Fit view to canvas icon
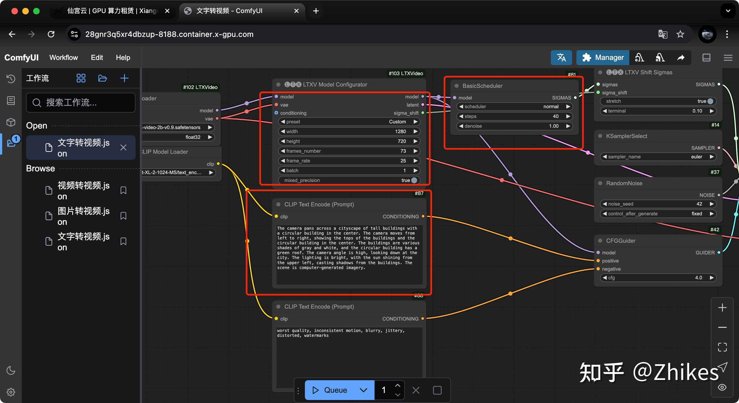739x403 pixels. click(x=722, y=347)
